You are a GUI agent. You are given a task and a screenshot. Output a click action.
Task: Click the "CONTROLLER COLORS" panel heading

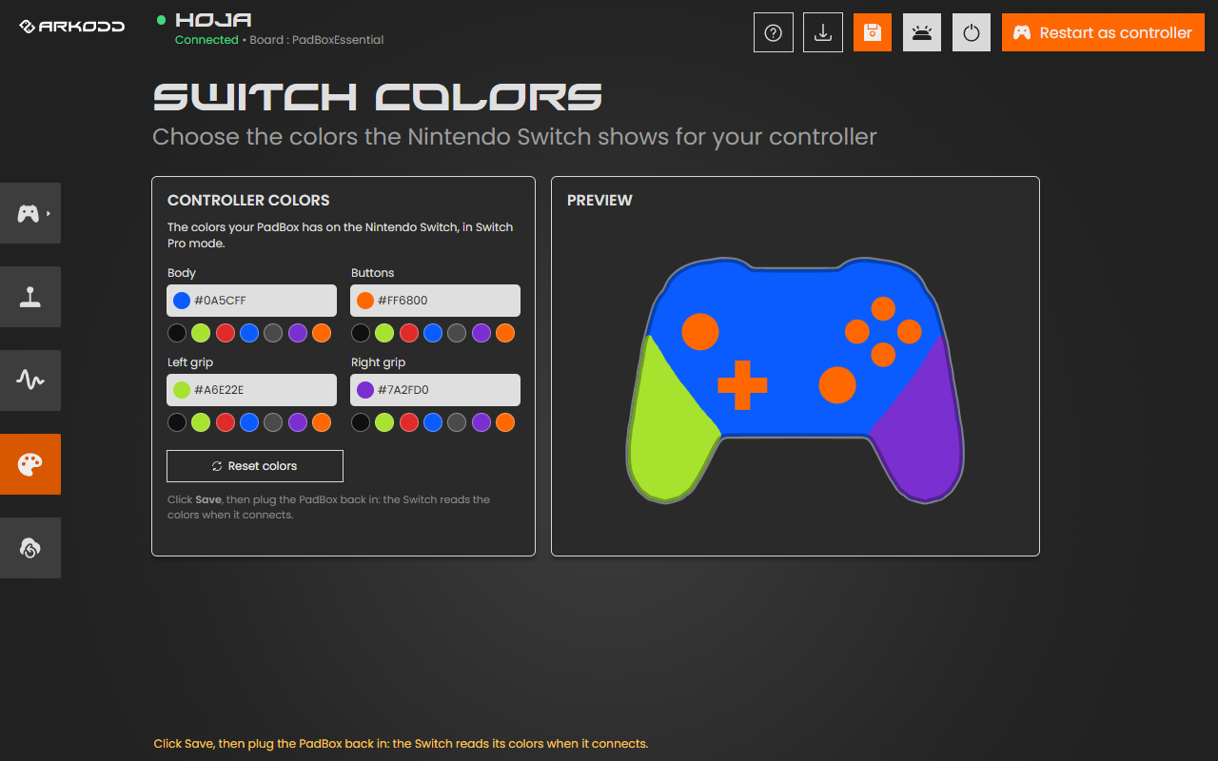248,201
